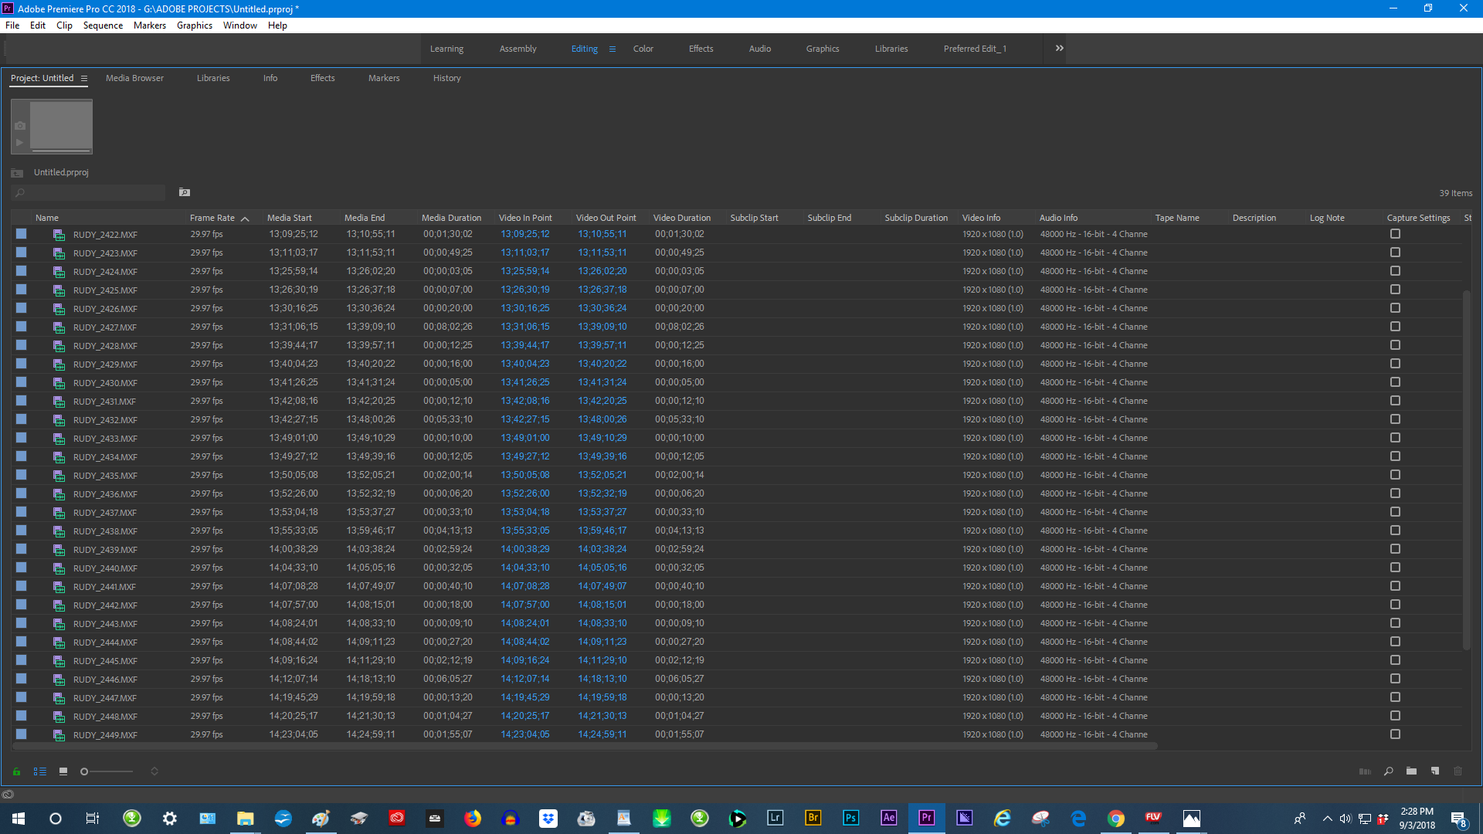This screenshot has width=1483, height=834.
Task: Switch to the Media Browser tab
Action: (x=134, y=78)
